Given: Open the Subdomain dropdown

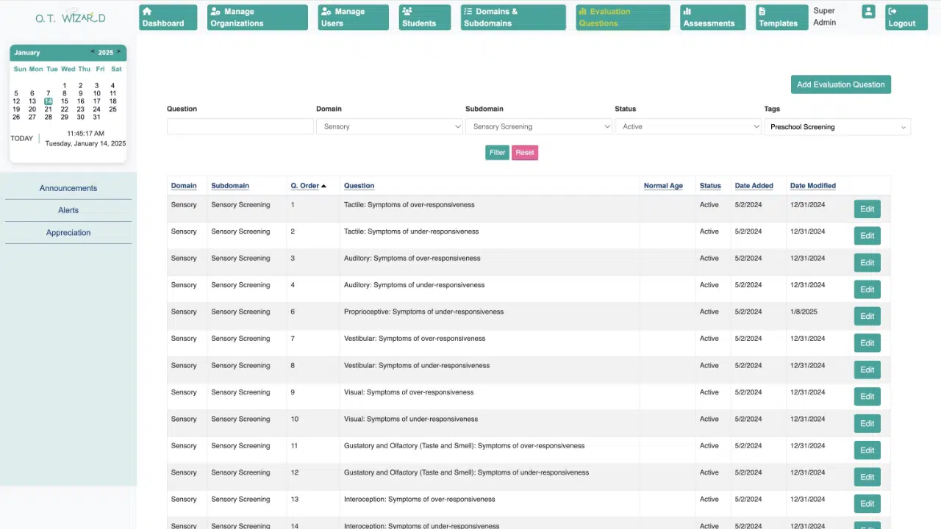Looking at the screenshot, I should click(539, 127).
